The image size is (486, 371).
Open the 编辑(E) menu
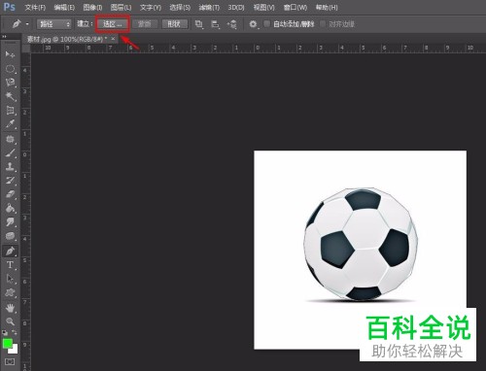coord(64,7)
